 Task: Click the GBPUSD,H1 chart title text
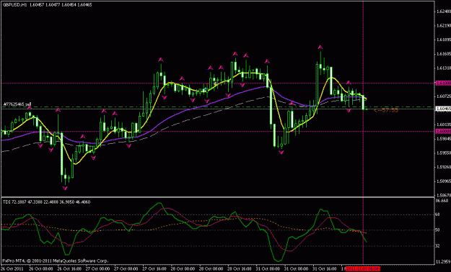pyautogui.click(x=47, y=5)
